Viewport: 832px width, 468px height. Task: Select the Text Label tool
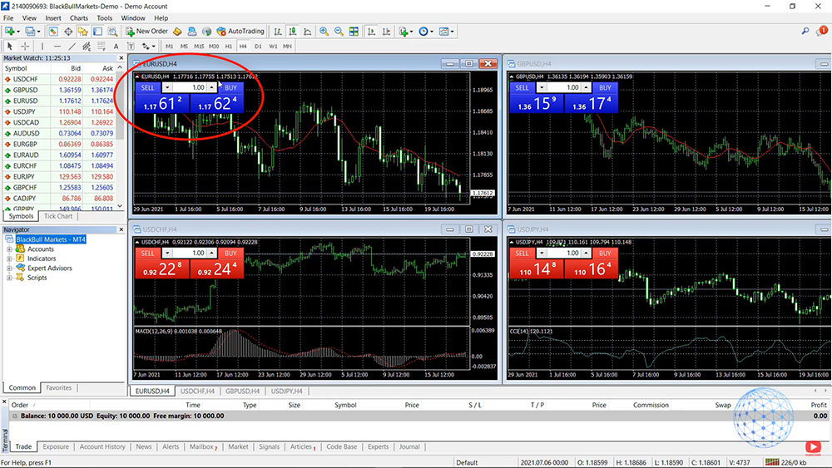click(131, 46)
